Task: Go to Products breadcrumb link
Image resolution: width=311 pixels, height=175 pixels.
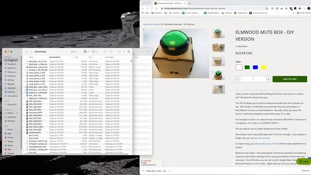Action: (x=156, y=24)
